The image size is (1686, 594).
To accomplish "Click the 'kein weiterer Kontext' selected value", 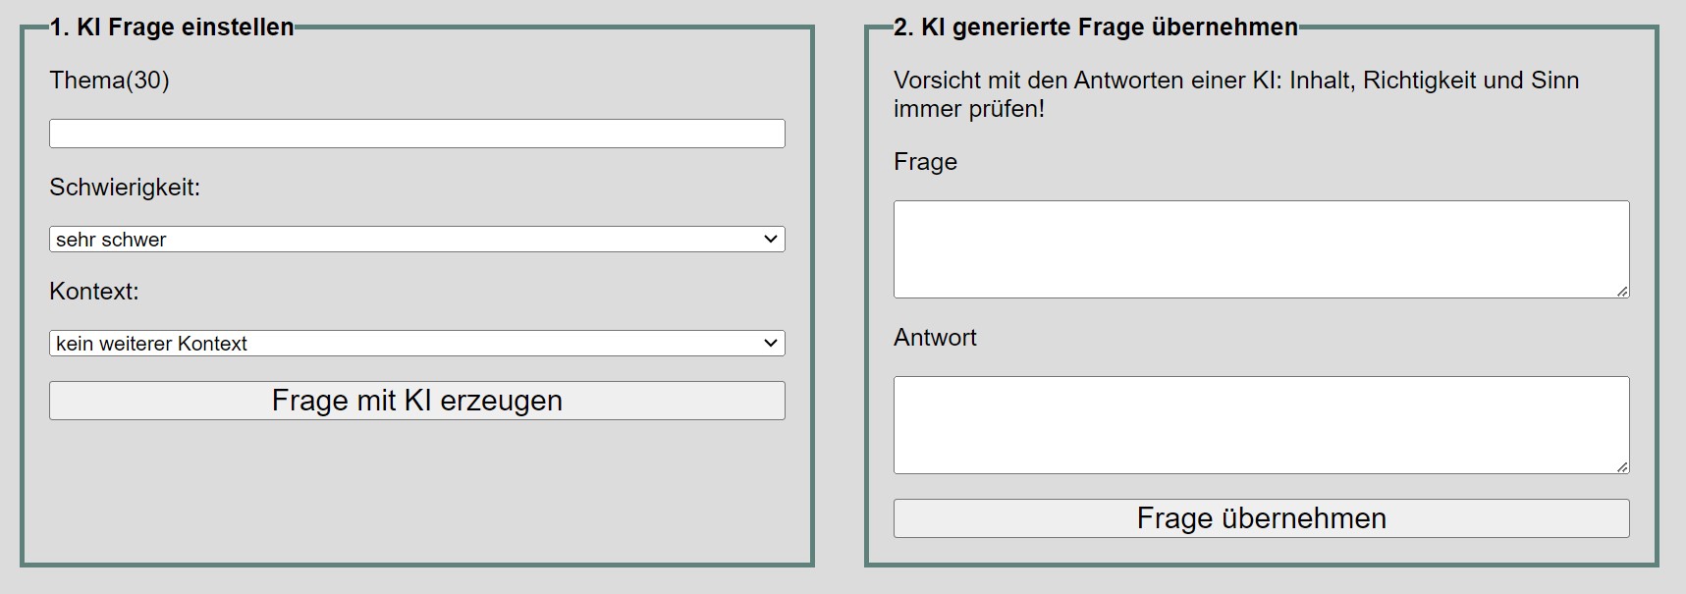I will 151,344.
